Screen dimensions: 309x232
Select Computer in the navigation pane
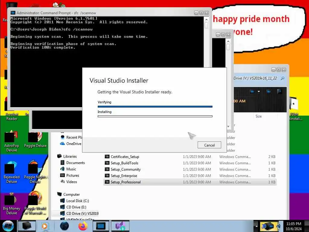tap(71, 194)
